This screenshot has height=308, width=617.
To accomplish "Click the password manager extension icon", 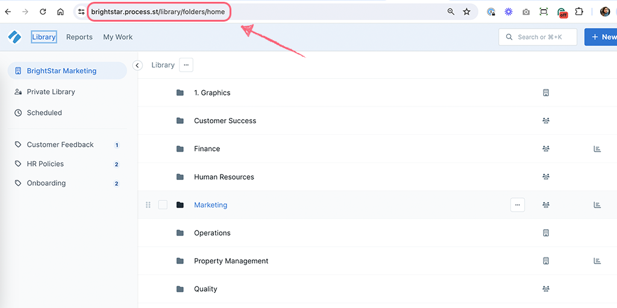I will [491, 12].
